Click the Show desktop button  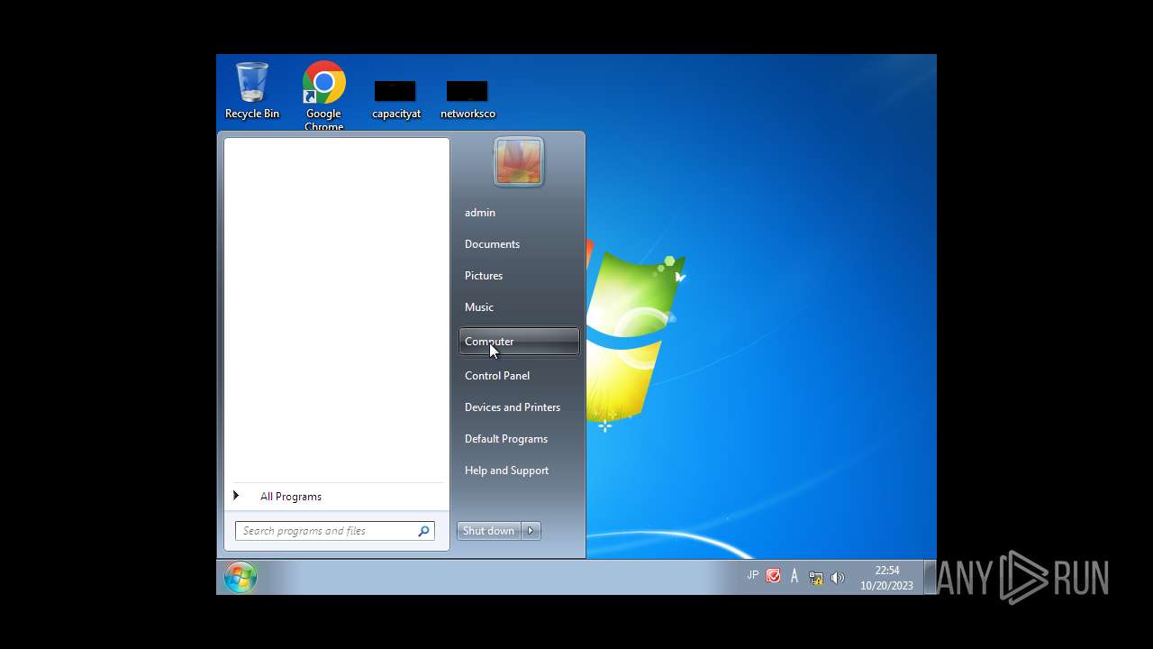click(x=931, y=577)
